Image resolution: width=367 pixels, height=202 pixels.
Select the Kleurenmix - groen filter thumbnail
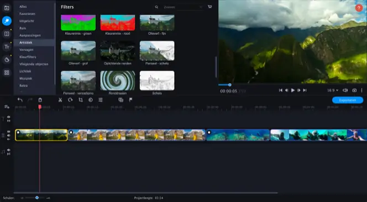pyautogui.click(x=78, y=23)
